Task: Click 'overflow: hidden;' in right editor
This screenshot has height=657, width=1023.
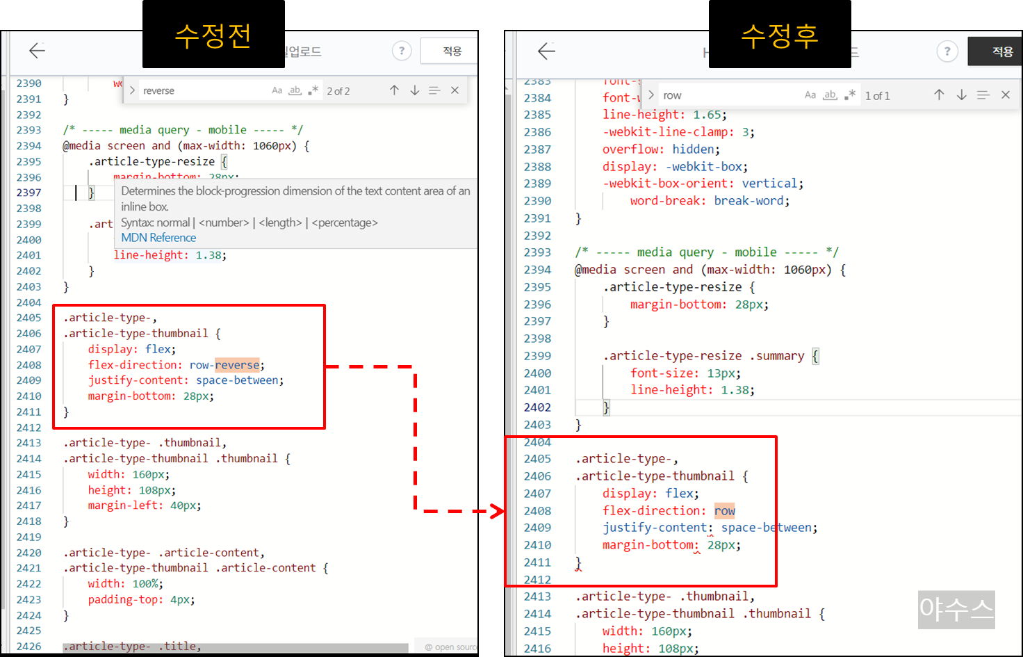Action: [661, 149]
